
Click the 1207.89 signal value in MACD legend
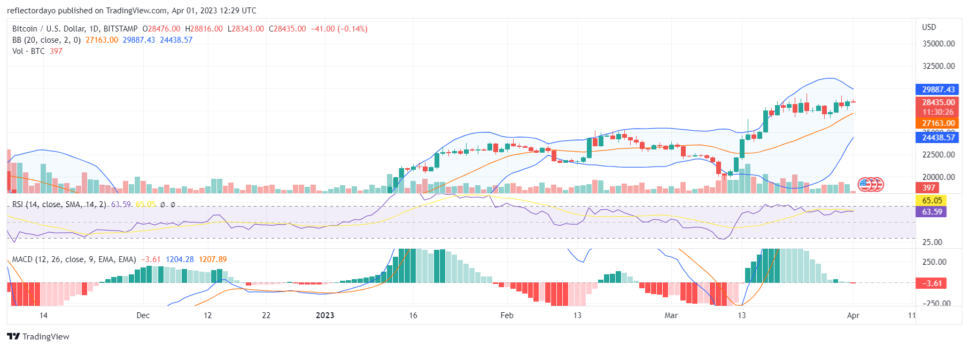[x=213, y=259]
